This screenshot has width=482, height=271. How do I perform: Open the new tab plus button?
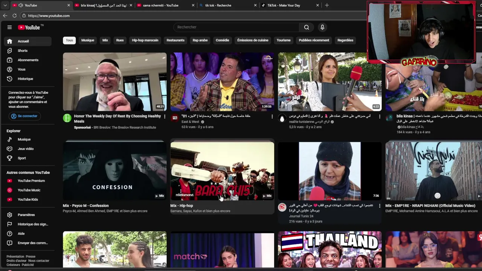coord(327,5)
